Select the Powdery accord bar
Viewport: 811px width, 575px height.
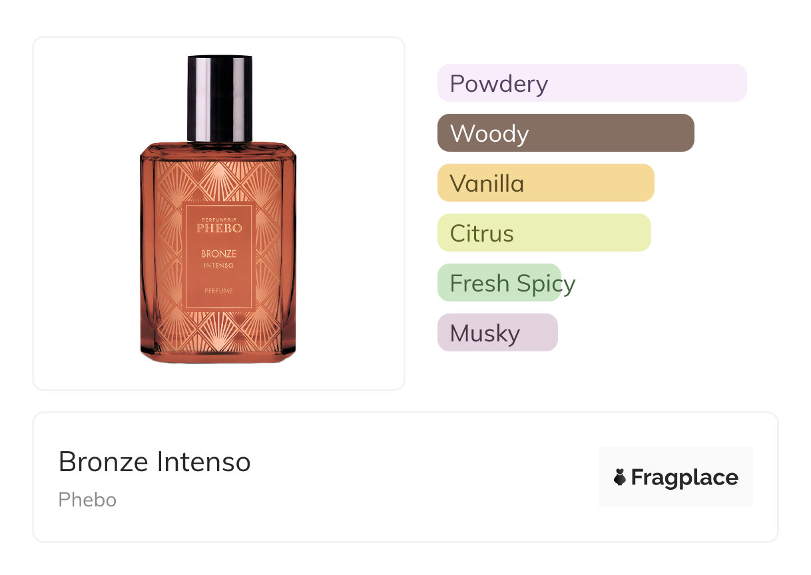click(x=592, y=83)
